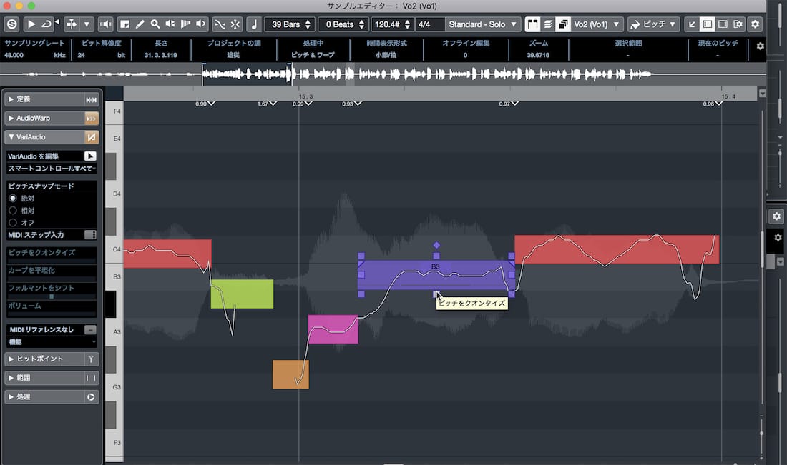This screenshot has height=465, width=787.
Task: Expand the AudioWarp section
Action: 11,119
